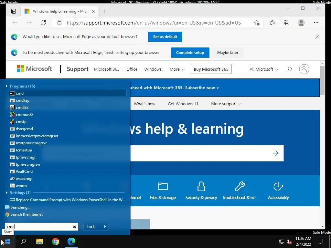Screen dimensions: 331x248
Task: Open the Lock power options arrow
Action: point(105,227)
